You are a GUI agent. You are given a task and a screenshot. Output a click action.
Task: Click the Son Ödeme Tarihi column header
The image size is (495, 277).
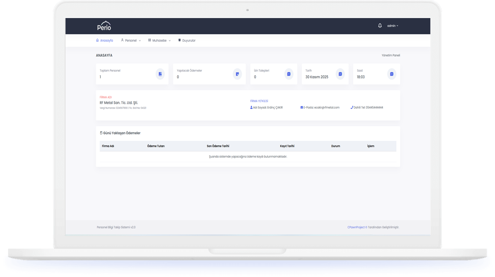tap(218, 146)
